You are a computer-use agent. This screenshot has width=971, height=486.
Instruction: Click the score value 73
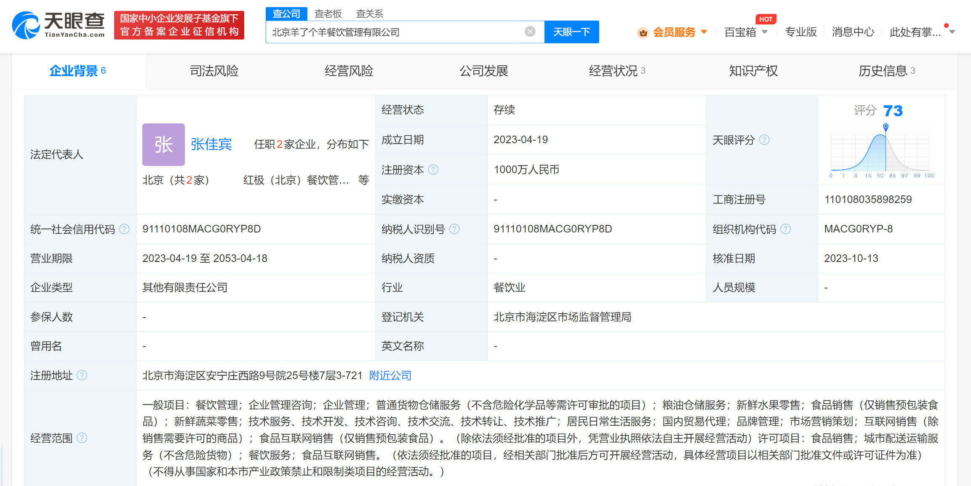coord(893,111)
